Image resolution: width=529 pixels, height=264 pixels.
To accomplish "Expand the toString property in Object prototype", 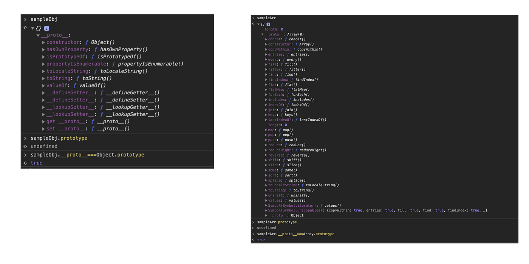I will 43,78.
